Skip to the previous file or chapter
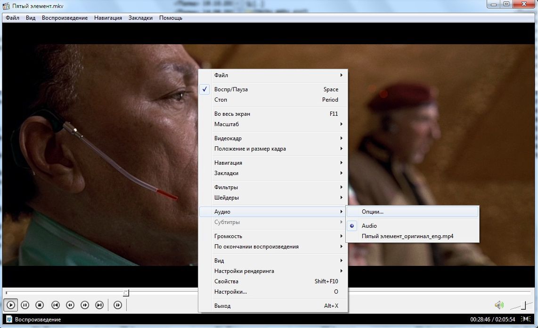Image resolution: width=538 pixels, height=328 pixels. 56,304
